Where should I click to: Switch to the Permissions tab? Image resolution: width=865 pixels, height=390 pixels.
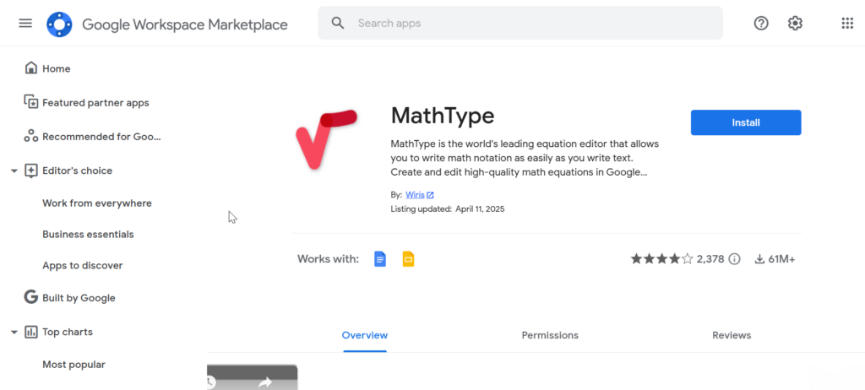(x=550, y=335)
